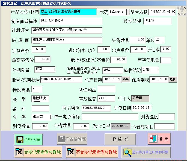Click the 型号规格 input field
187x161 pixels.
[x=162, y=12]
